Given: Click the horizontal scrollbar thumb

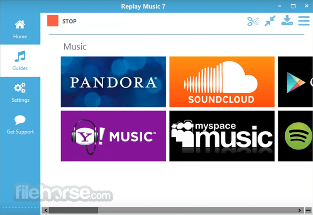Looking at the screenshot, I should click(x=73, y=210).
